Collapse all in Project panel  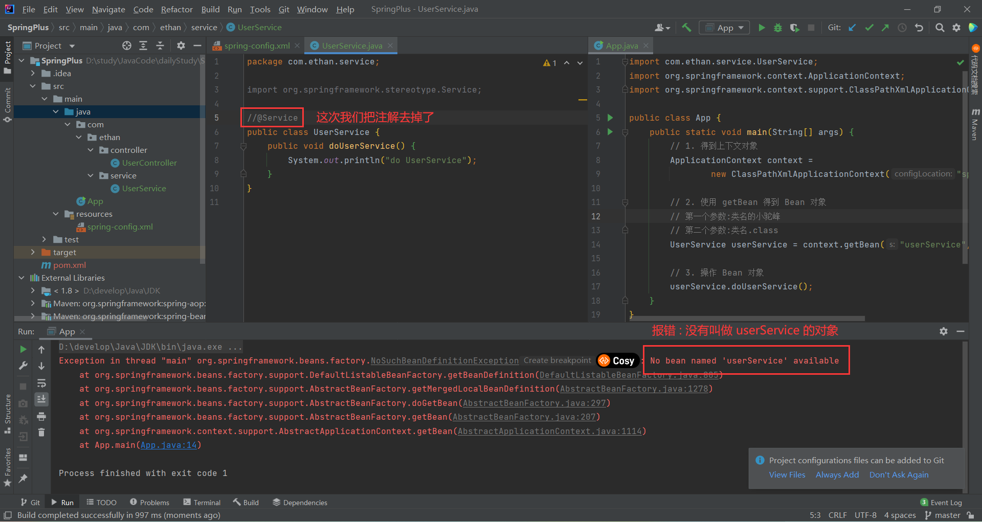160,46
